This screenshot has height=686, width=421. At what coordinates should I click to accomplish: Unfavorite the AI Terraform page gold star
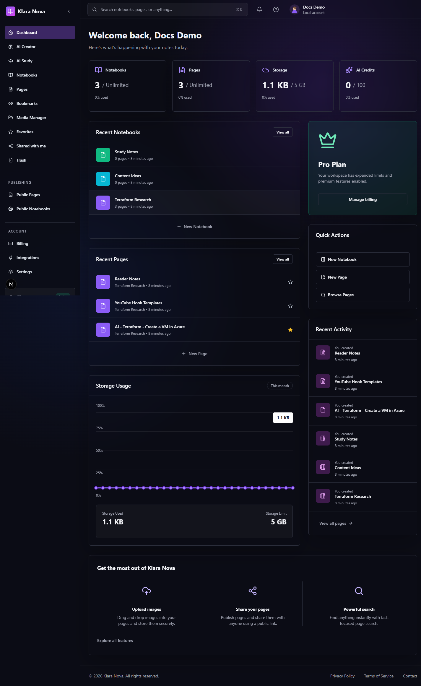pyautogui.click(x=290, y=330)
